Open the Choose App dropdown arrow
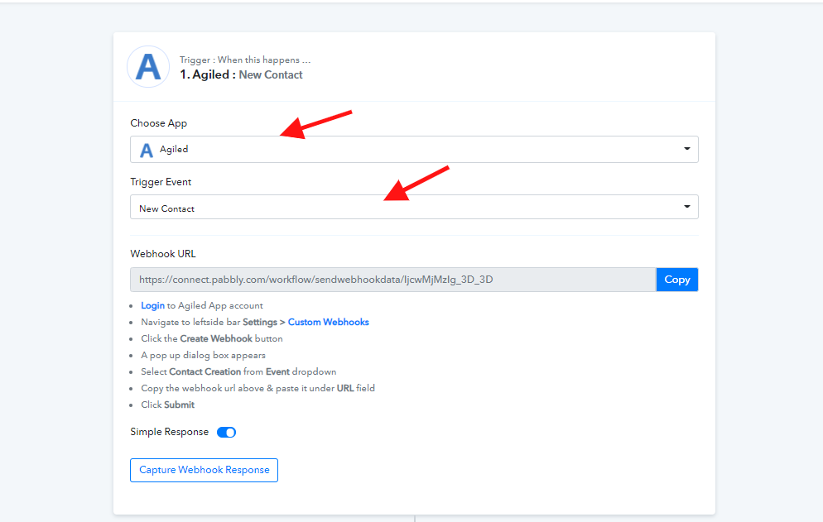The height and width of the screenshot is (522, 823). click(x=686, y=149)
